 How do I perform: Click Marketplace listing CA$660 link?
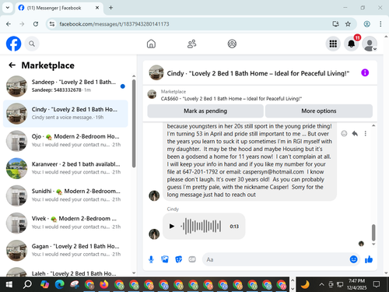tap(231, 99)
